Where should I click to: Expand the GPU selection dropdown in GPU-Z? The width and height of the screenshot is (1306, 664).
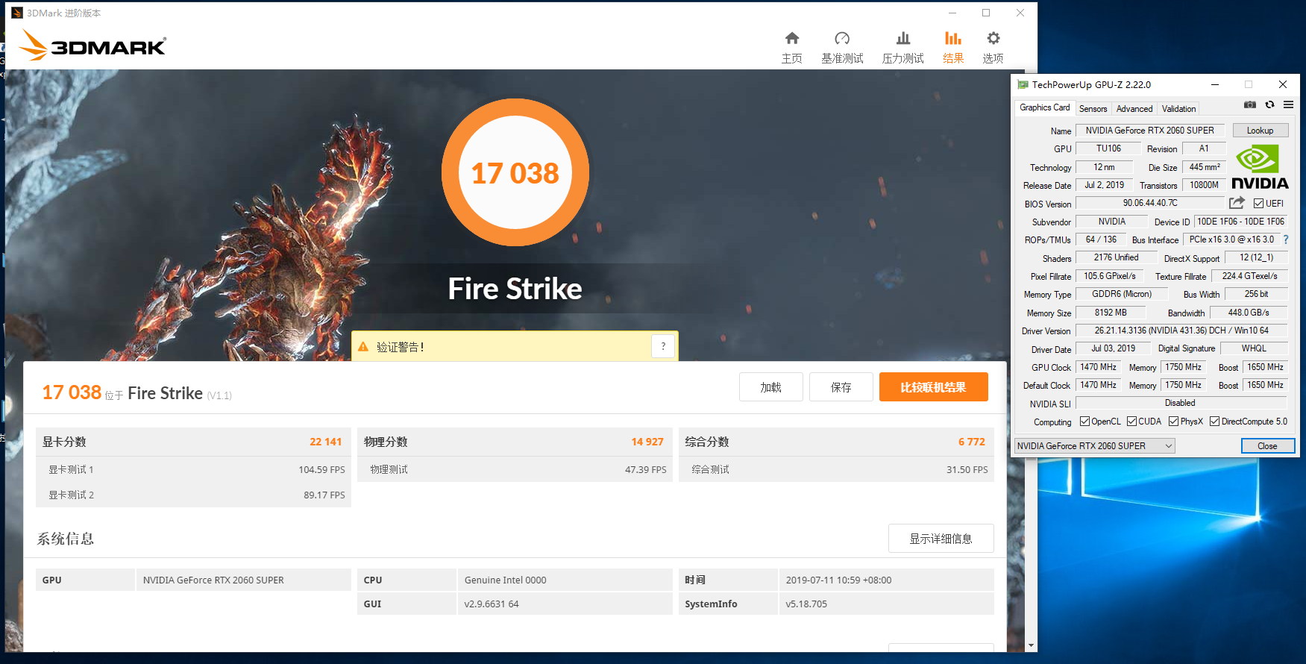(x=1169, y=446)
